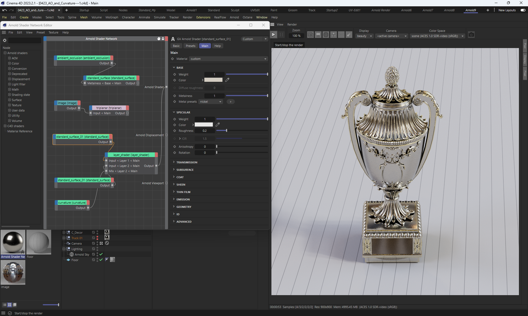Click the globe icon in render toolbar
Image resolution: width=528 pixels, height=316 pixels.
pyautogui.click(x=326, y=35)
